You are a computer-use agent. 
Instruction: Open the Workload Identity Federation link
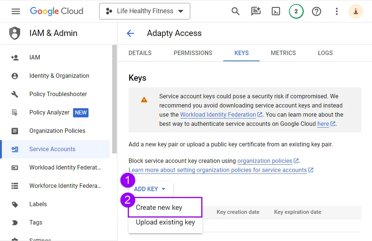tap(218, 114)
